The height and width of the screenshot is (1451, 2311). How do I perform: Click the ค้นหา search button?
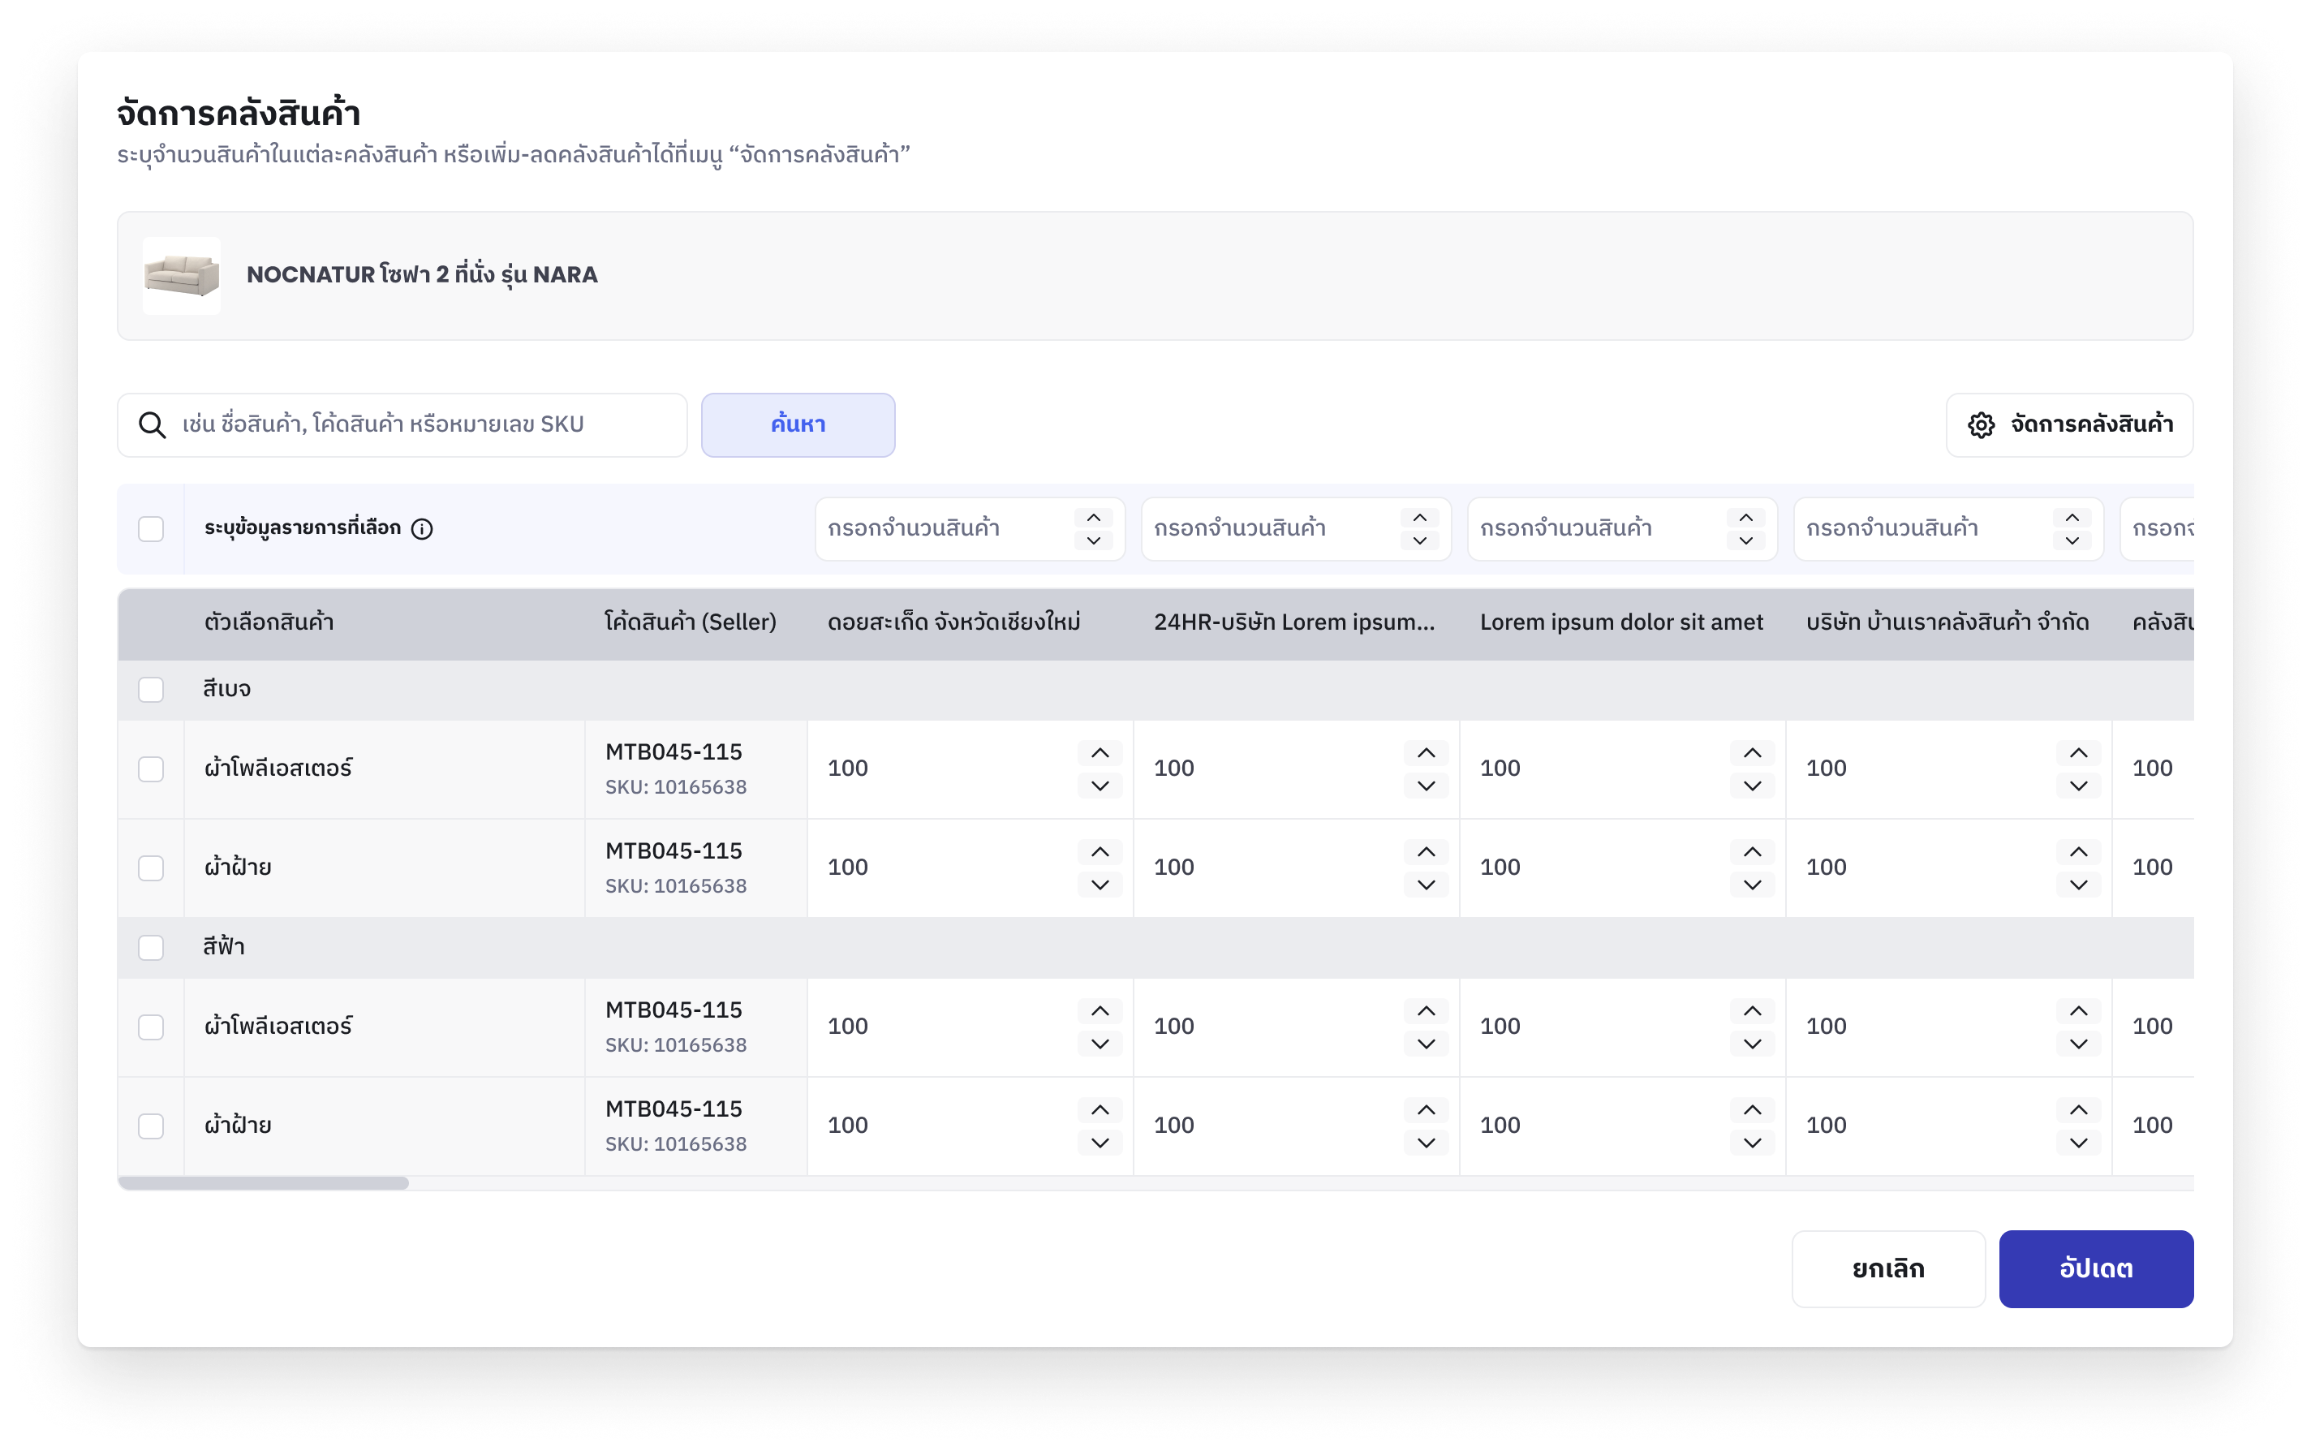(x=798, y=424)
